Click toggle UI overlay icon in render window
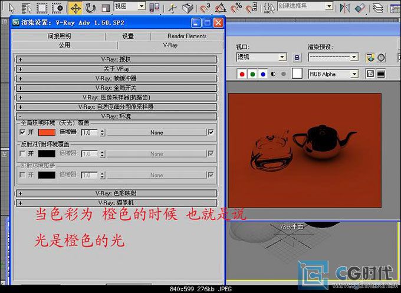Viewport: 401px width, 293px height. tap(370, 74)
